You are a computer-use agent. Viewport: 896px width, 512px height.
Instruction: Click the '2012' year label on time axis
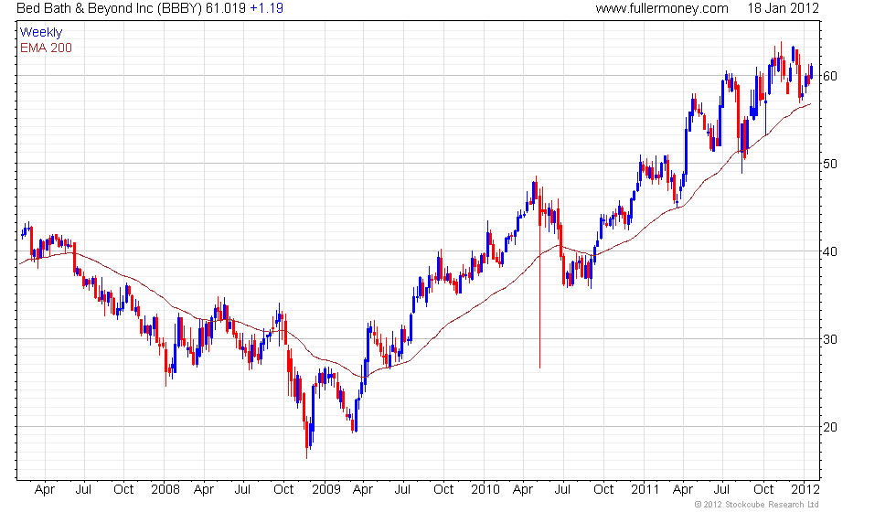click(805, 490)
